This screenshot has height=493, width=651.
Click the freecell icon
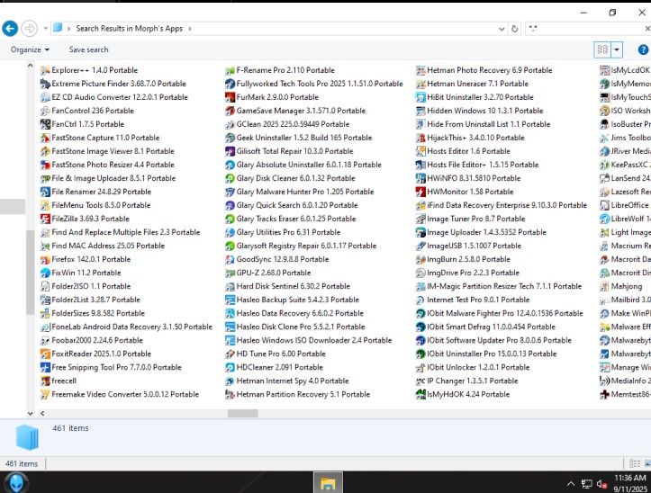45,381
